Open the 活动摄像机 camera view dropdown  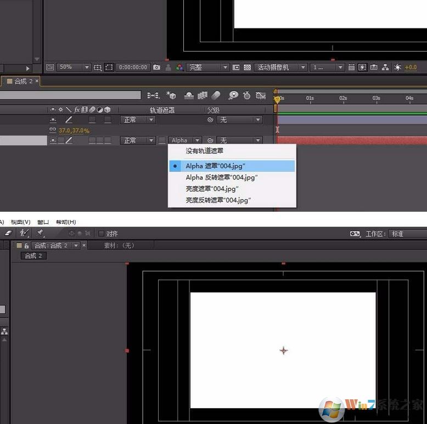[280, 67]
